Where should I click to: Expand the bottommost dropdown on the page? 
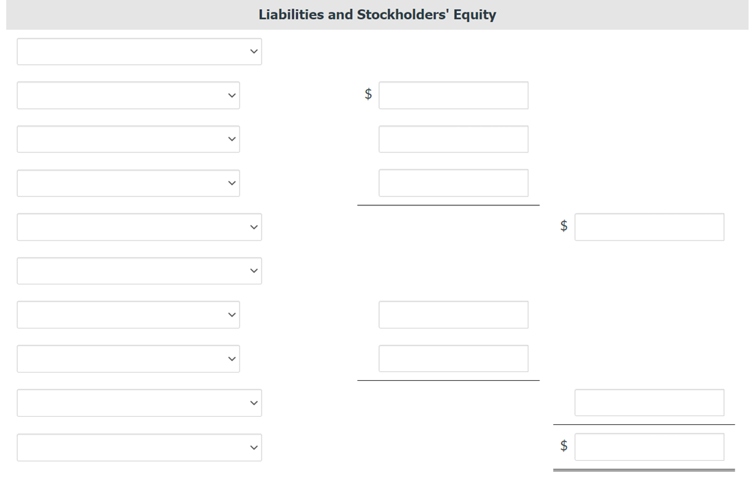(x=139, y=447)
